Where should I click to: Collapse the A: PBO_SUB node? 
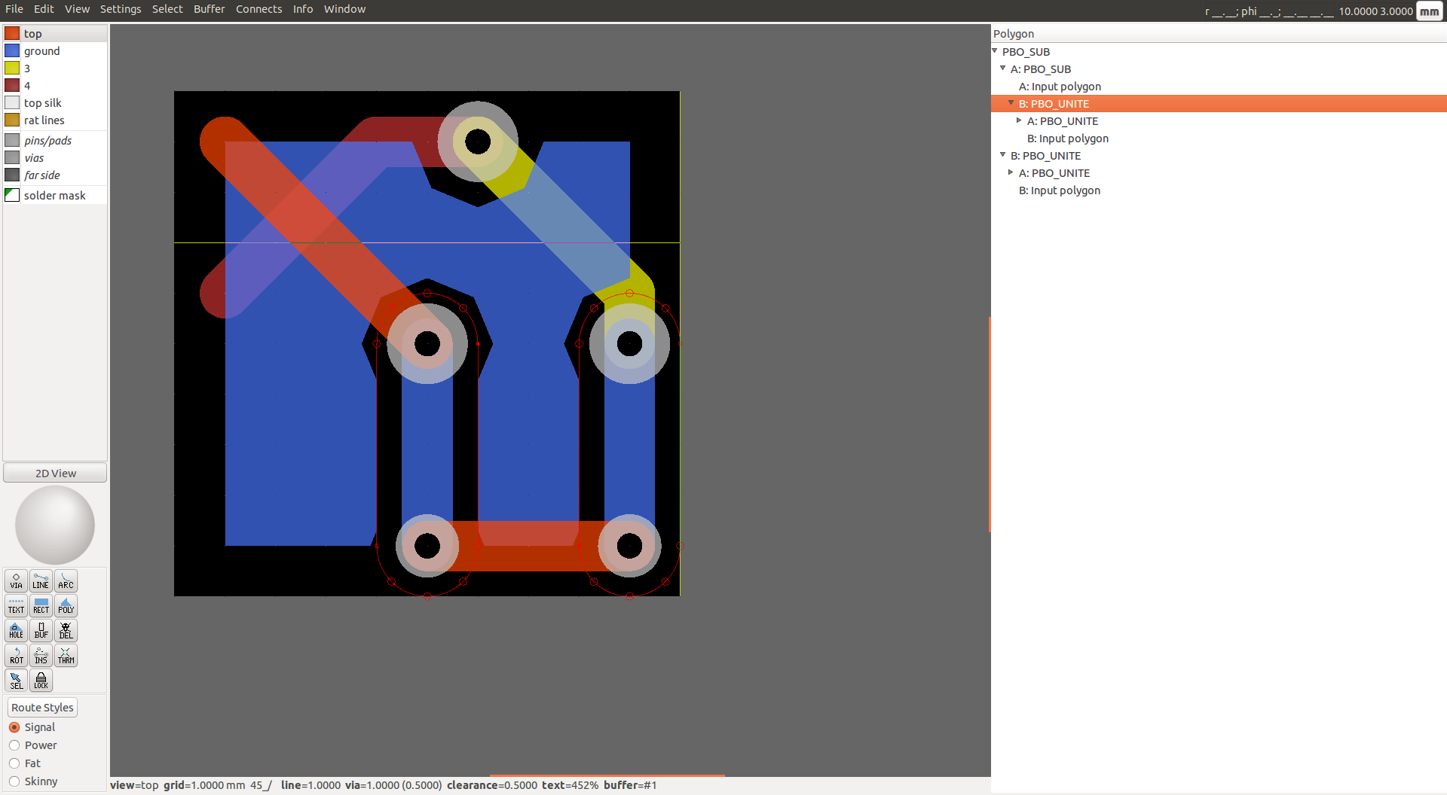pyautogui.click(x=1003, y=69)
